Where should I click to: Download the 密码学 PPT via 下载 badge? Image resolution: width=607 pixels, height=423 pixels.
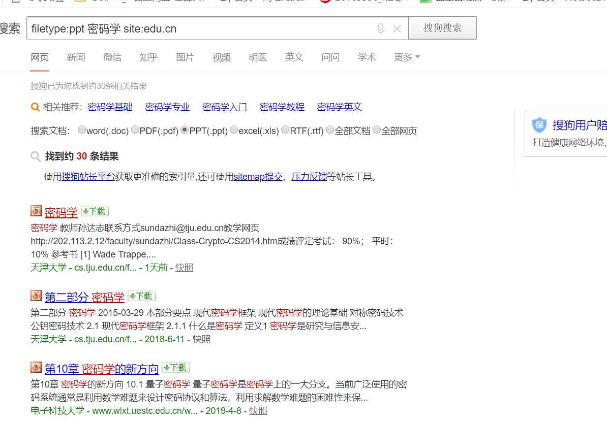[95, 211]
